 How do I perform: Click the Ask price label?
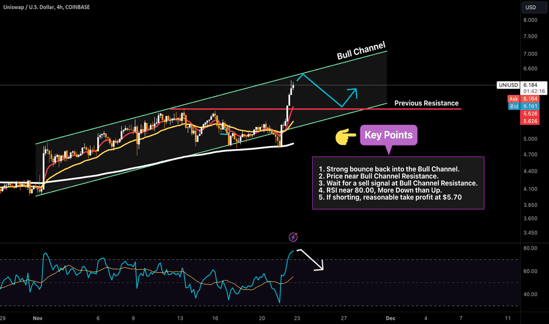(514, 99)
